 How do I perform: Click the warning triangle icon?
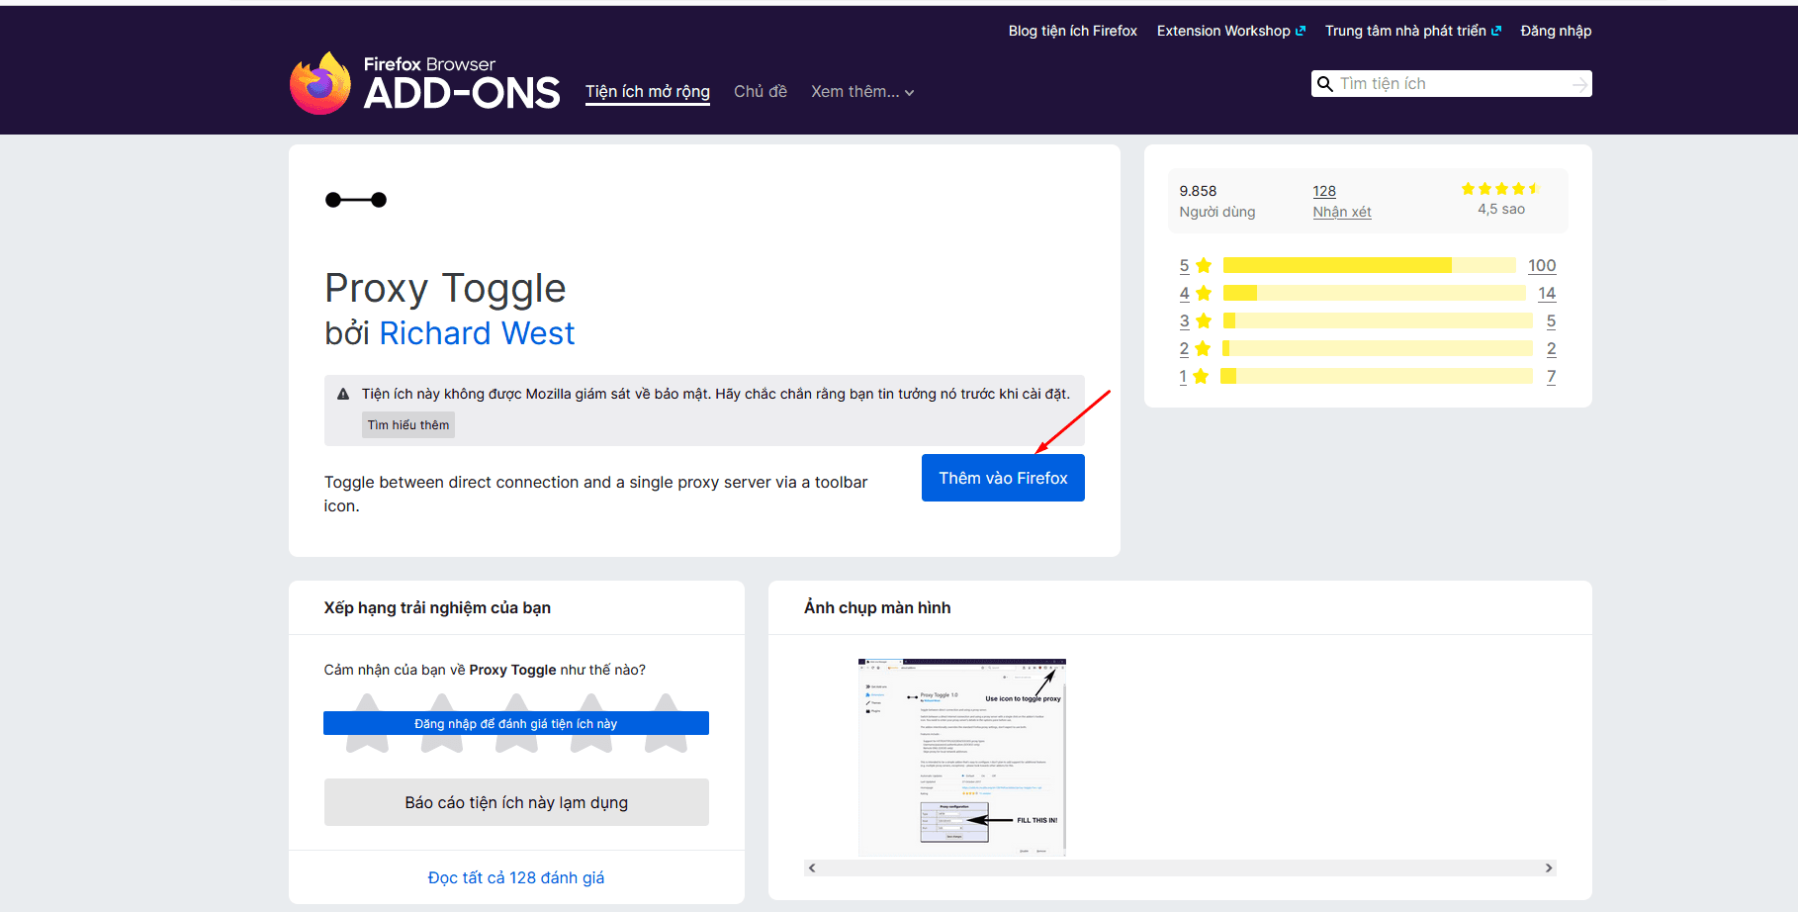pos(343,394)
